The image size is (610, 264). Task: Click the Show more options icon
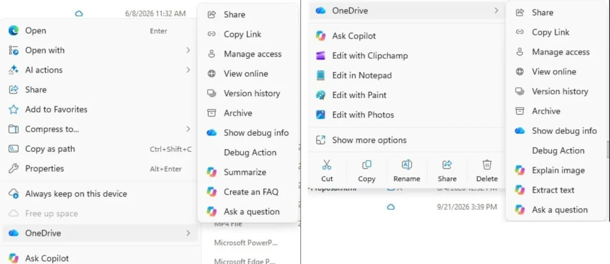(321, 140)
